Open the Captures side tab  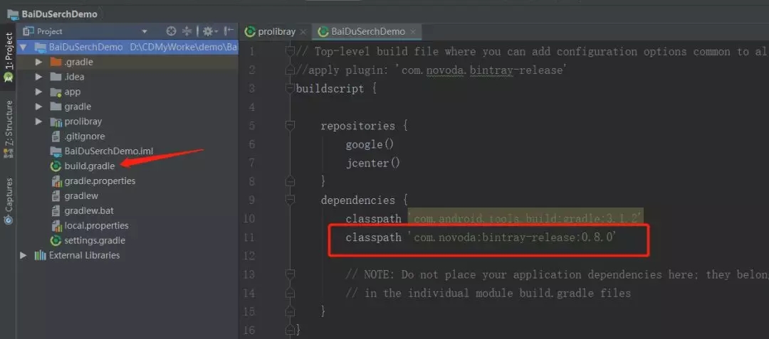(x=9, y=200)
